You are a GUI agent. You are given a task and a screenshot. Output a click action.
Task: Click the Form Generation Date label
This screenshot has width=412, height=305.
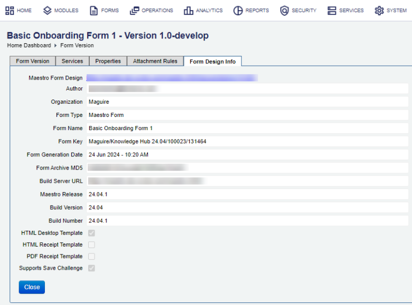click(54, 154)
